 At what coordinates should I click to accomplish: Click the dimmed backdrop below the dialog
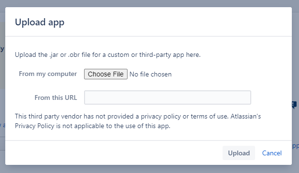pyautogui.click(x=149, y=169)
